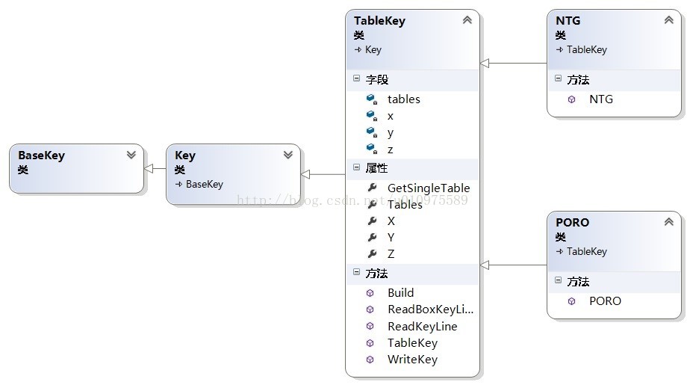Collapse the NTG class box chevron
This screenshot has width=690, height=385.
click(668, 20)
